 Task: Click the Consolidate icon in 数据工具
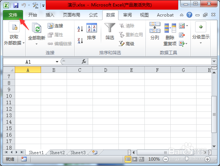tap(182, 35)
